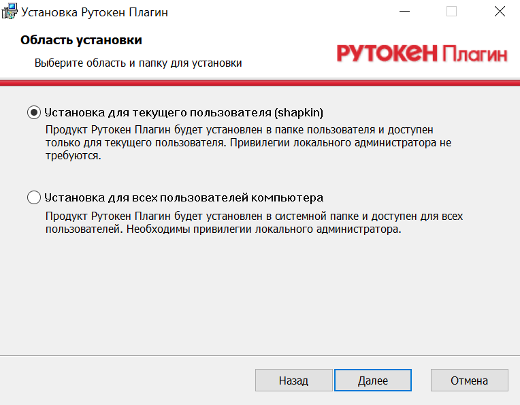
Task: Click the installer icon in title bar
Action: pos(10,12)
